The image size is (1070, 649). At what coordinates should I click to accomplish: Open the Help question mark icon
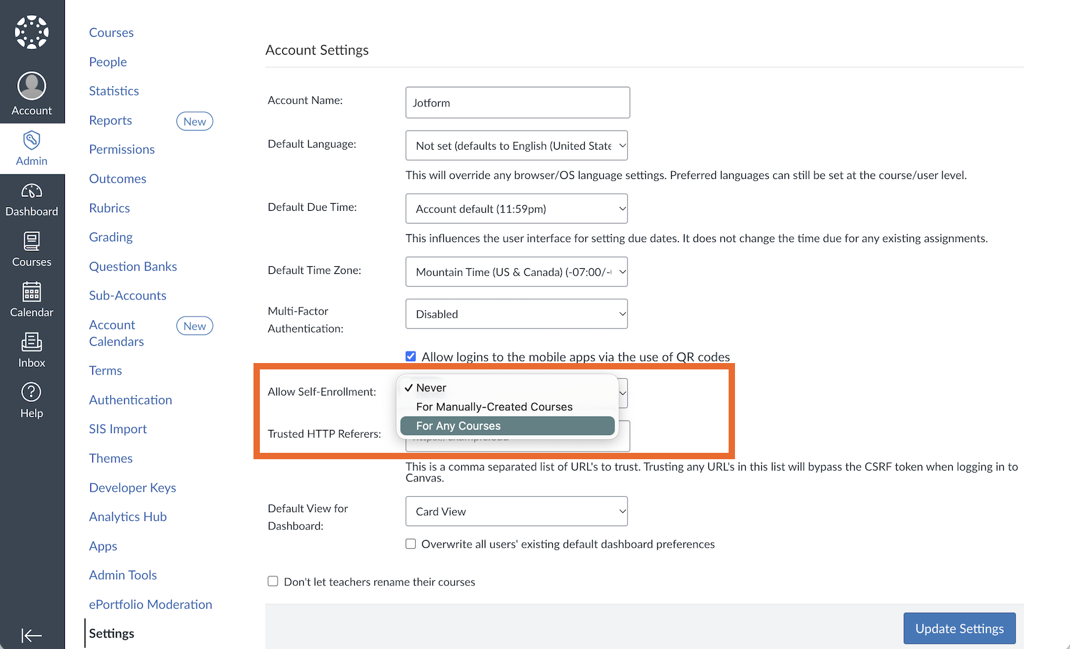(x=32, y=392)
